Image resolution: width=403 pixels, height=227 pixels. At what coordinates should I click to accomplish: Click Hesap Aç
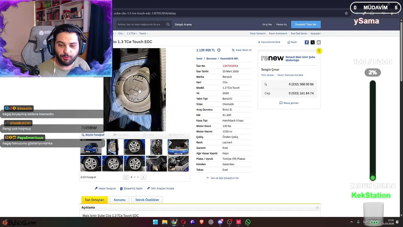coord(281,24)
